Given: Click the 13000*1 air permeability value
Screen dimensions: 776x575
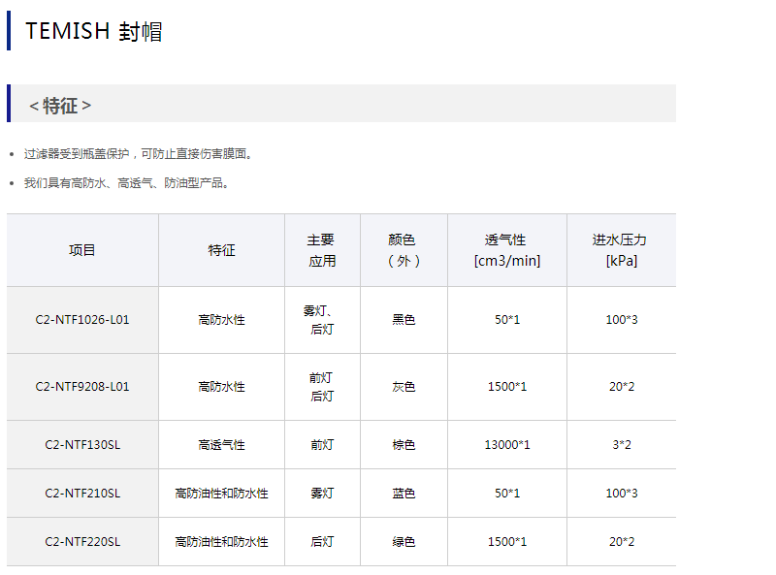Looking at the screenshot, I should pyautogui.click(x=506, y=444).
